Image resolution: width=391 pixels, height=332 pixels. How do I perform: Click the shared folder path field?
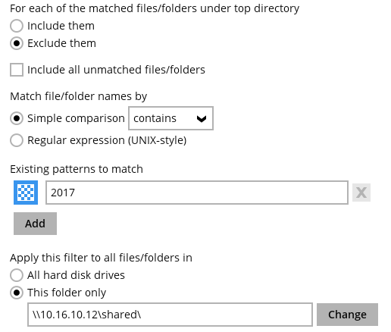pos(170,315)
